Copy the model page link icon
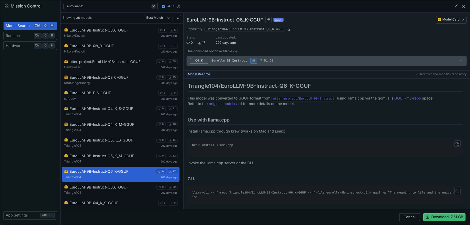 click(268, 20)
